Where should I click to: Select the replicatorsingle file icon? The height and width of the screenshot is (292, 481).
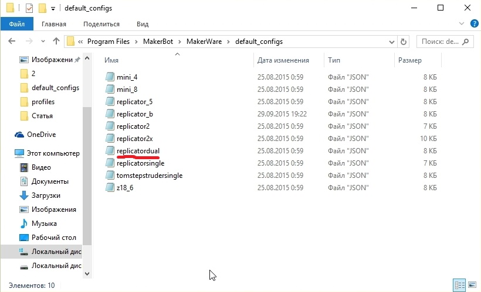pyautogui.click(x=110, y=163)
